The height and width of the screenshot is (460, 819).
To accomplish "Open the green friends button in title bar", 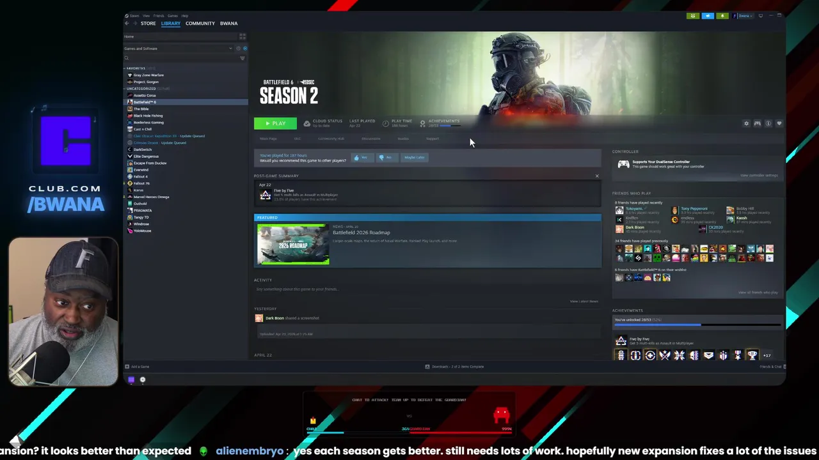I will 692,16.
